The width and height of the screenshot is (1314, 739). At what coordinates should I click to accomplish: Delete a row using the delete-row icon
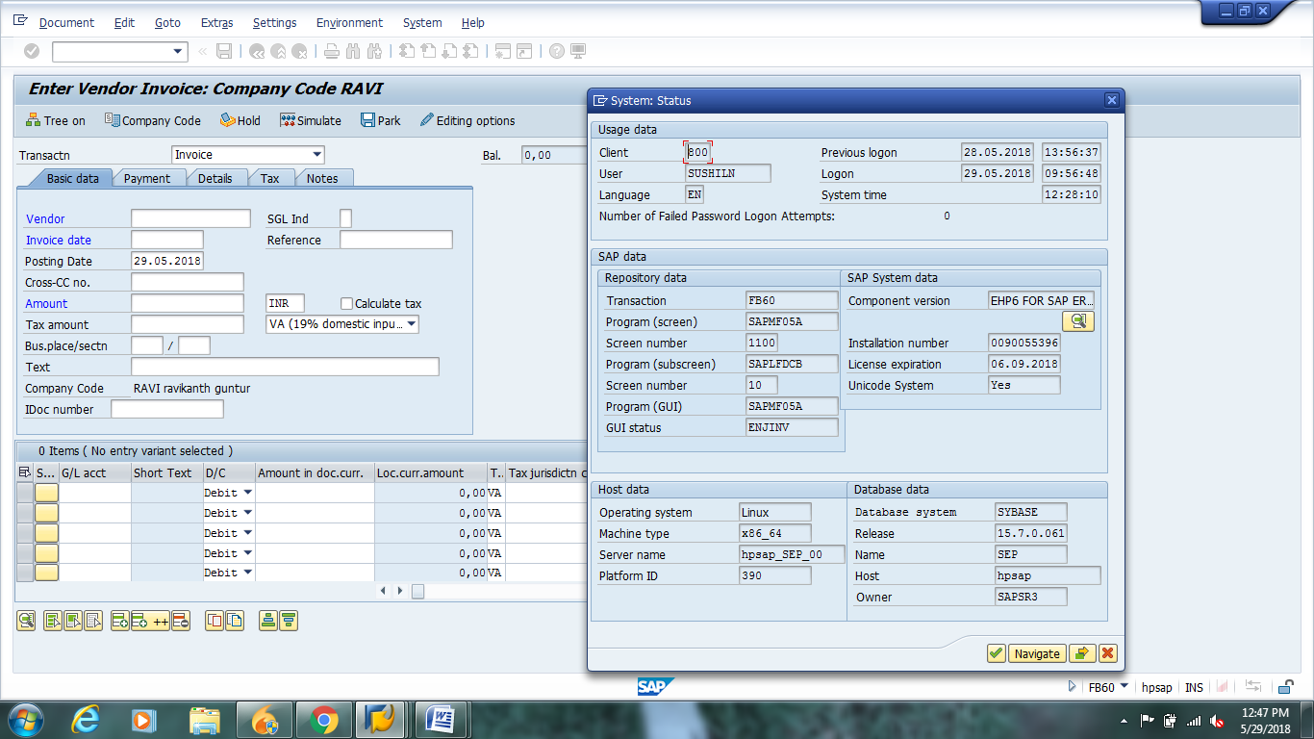coord(179,621)
